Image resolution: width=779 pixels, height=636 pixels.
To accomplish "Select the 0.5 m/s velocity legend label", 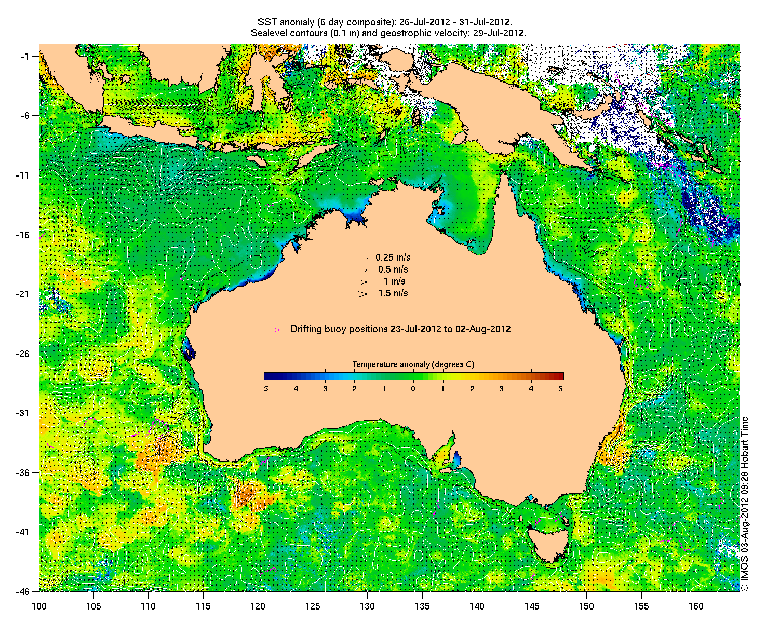I will 393,269.
